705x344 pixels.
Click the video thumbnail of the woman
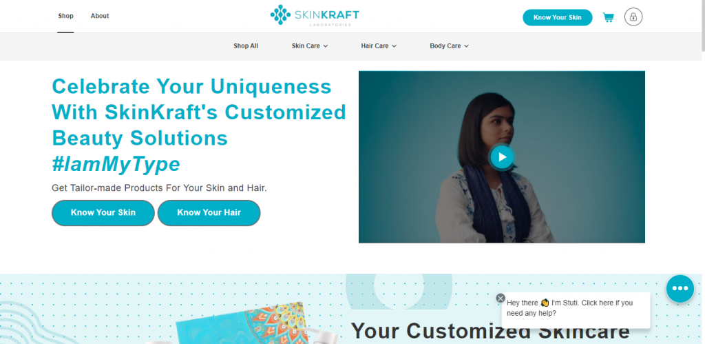pos(501,156)
